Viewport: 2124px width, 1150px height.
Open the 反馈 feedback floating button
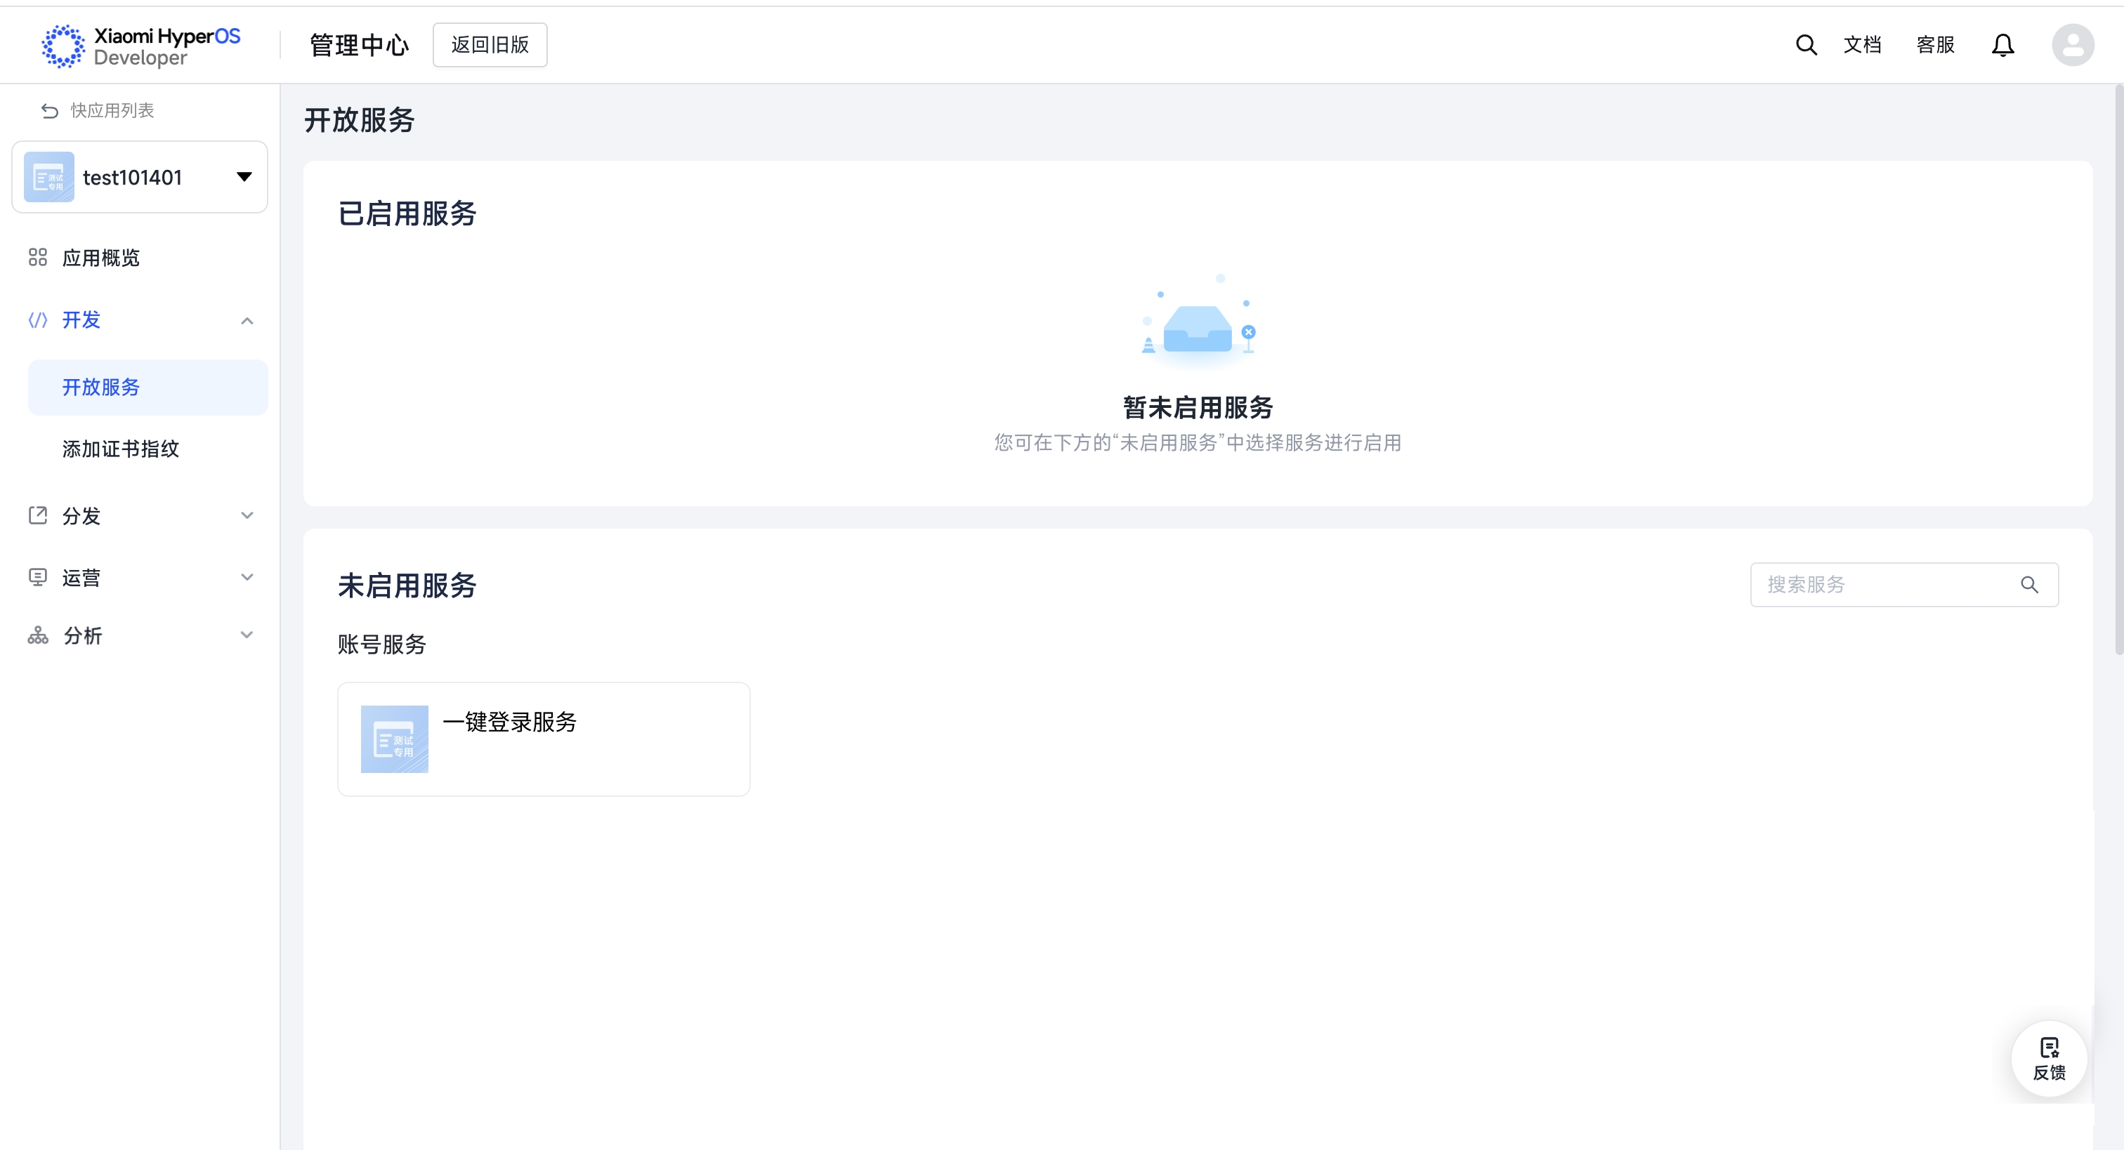pos(2049,1059)
